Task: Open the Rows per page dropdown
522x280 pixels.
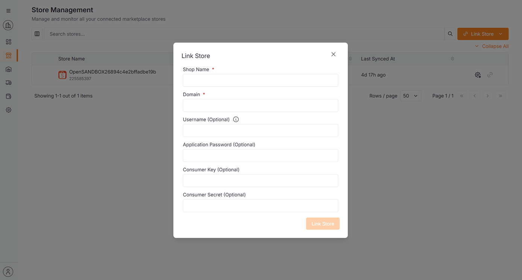Action: 410,96
